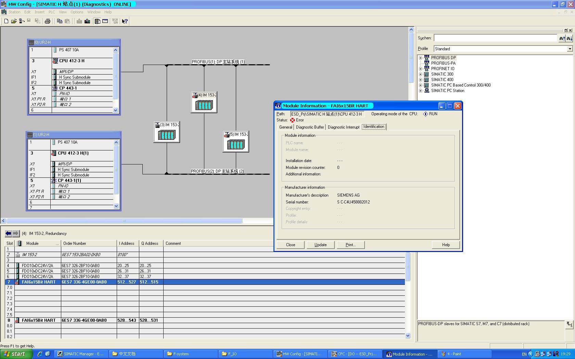Open the Profile dropdown list

(570, 49)
